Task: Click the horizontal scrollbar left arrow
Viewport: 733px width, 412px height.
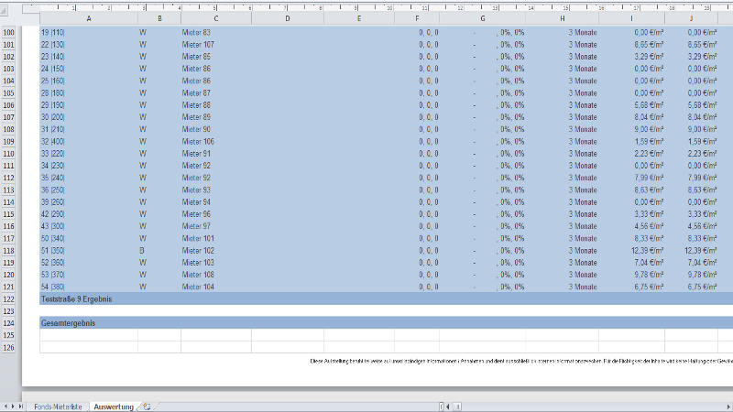Action: click(448, 407)
